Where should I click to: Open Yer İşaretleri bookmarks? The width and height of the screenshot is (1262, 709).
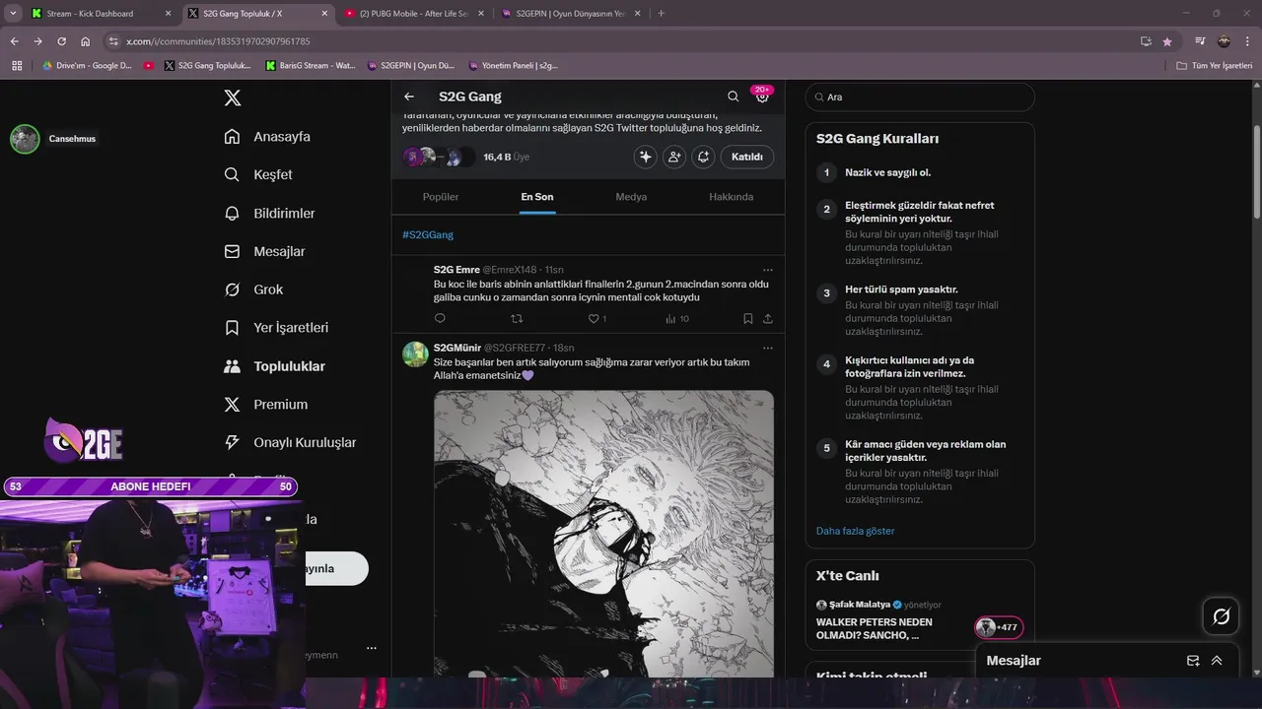tap(233, 327)
